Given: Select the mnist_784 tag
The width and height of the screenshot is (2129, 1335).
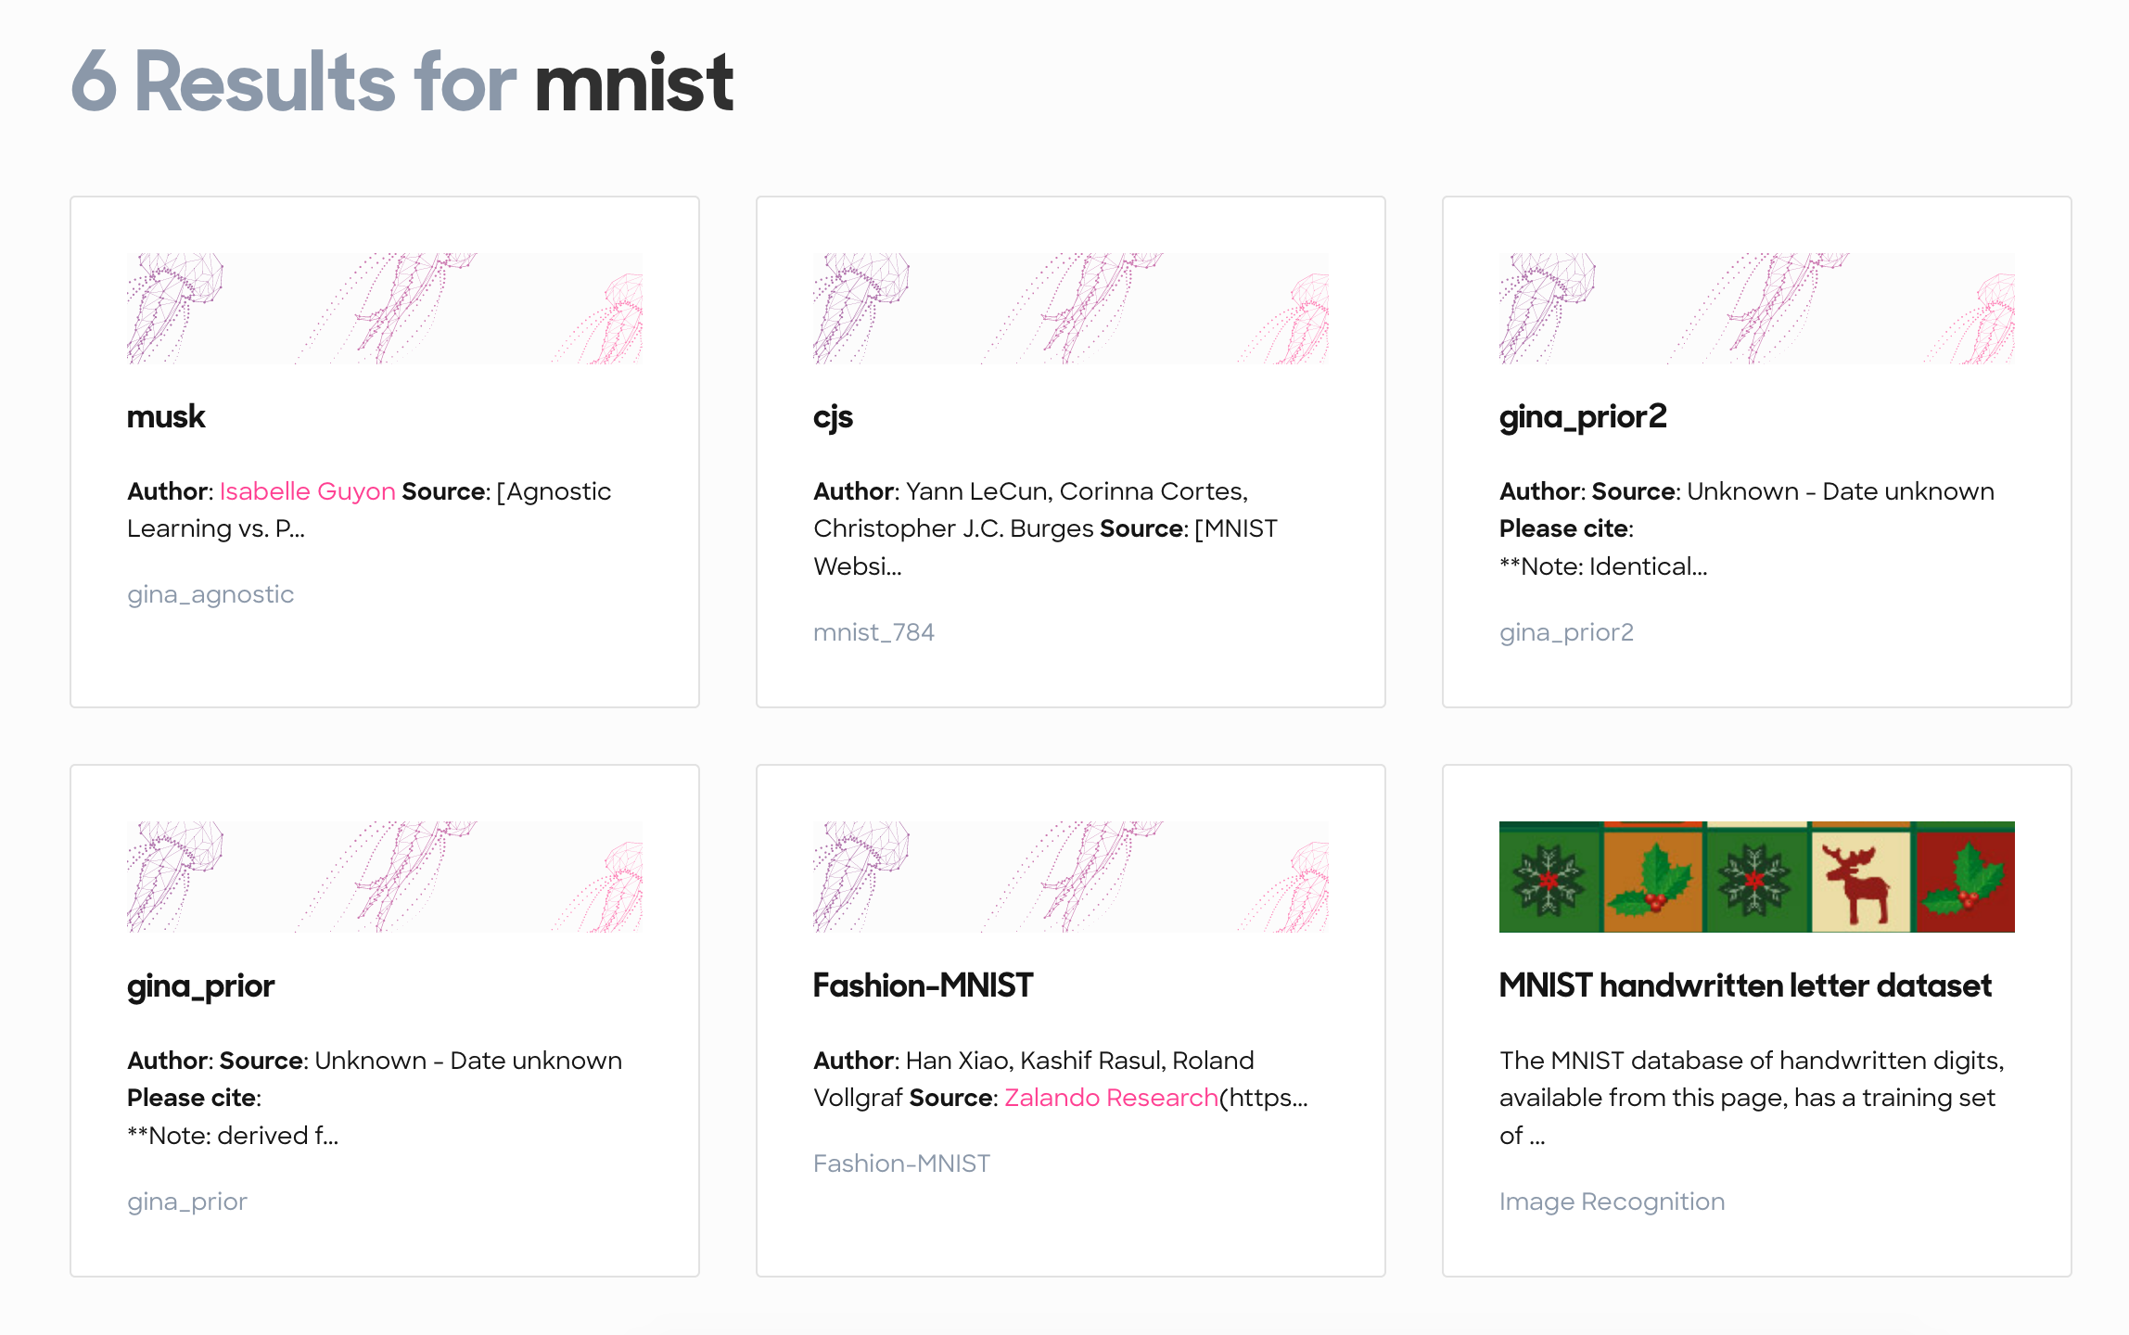Looking at the screenshot, I should pyautogui.click(x=874, y=631).
